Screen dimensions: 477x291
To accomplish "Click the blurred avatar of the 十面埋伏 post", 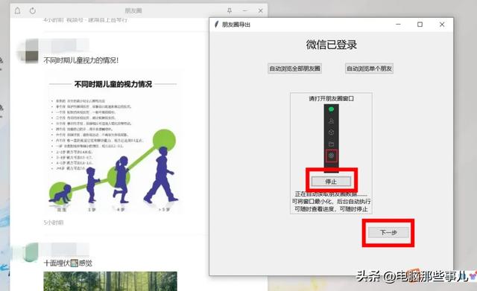I will (28, 252).
